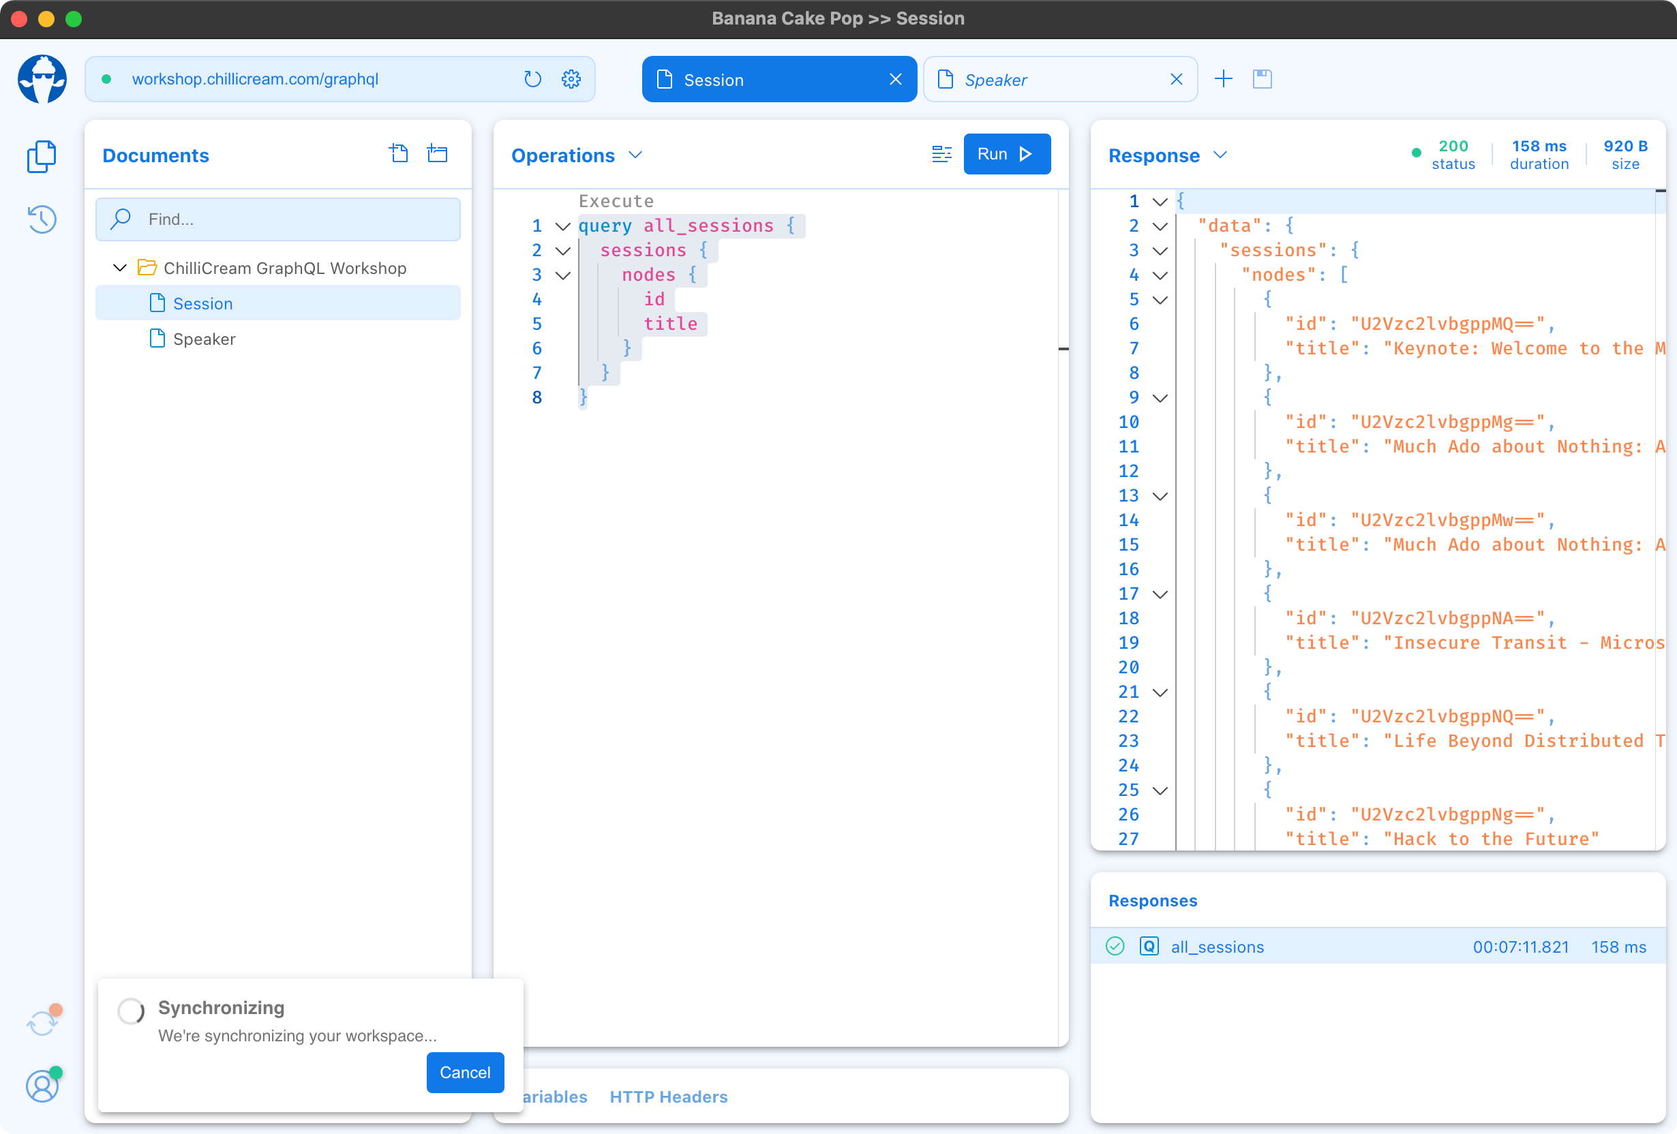Click the reload schema icon
Screen dimensions: 1677x1134
(x=532, y=79)
